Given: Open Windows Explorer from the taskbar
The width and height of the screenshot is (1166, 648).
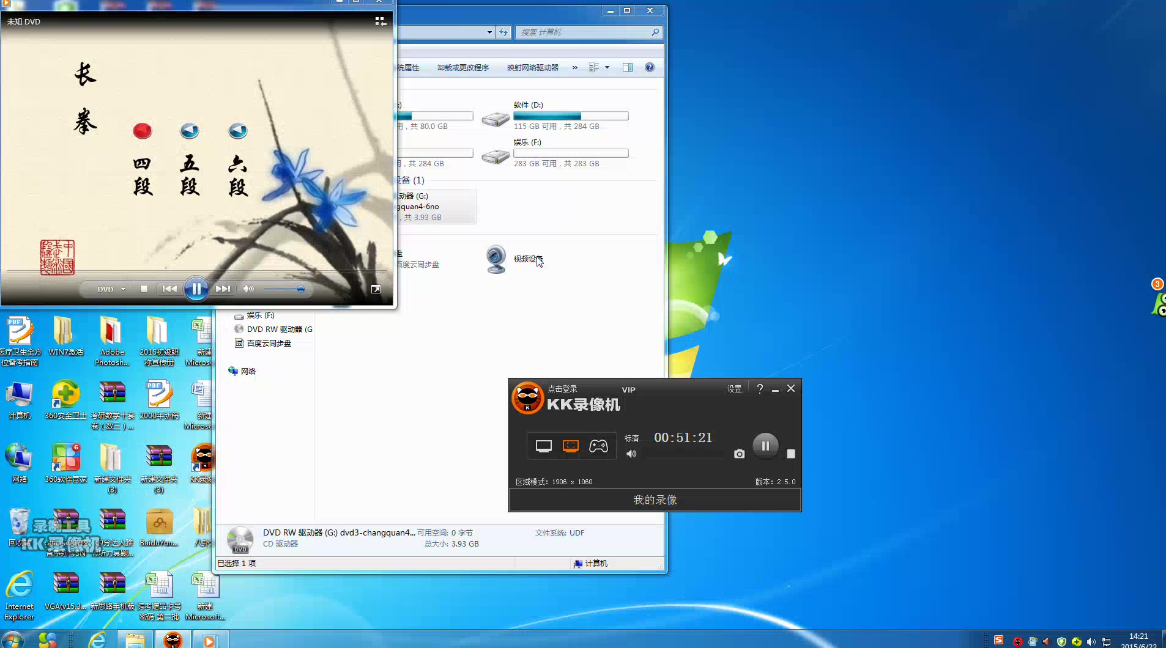Looking at the screenshot, I should point(135,639).
